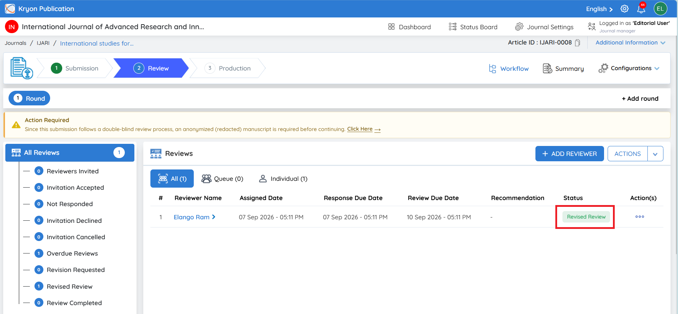678x314 pixels.
Task: Open the settings gear icon
Action: (x=625, y=9)
